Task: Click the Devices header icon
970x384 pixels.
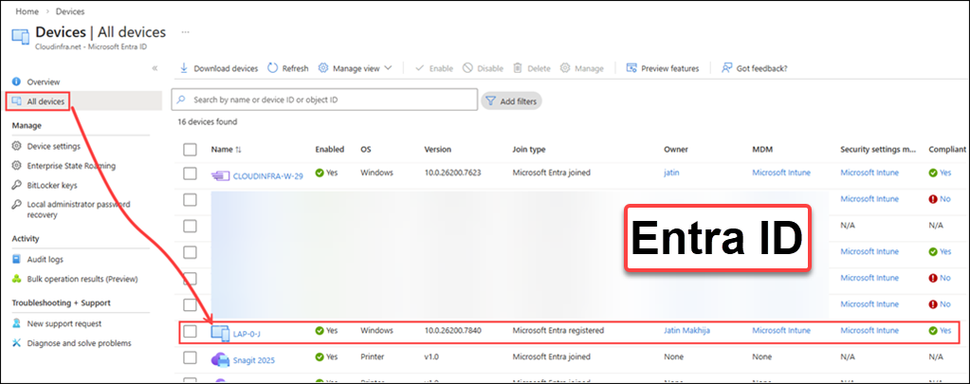Action: pos(21,36)
